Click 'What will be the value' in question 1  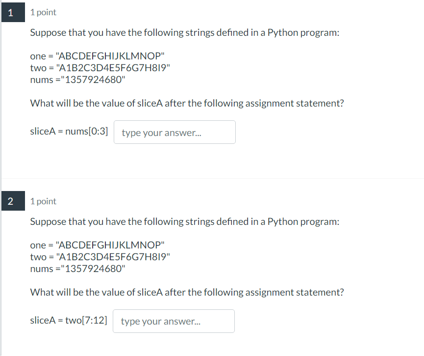click(187, 104)
